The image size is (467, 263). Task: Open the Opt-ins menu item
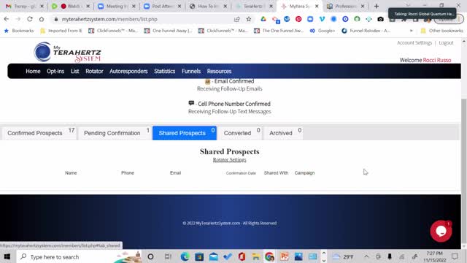tap(55, 72)
